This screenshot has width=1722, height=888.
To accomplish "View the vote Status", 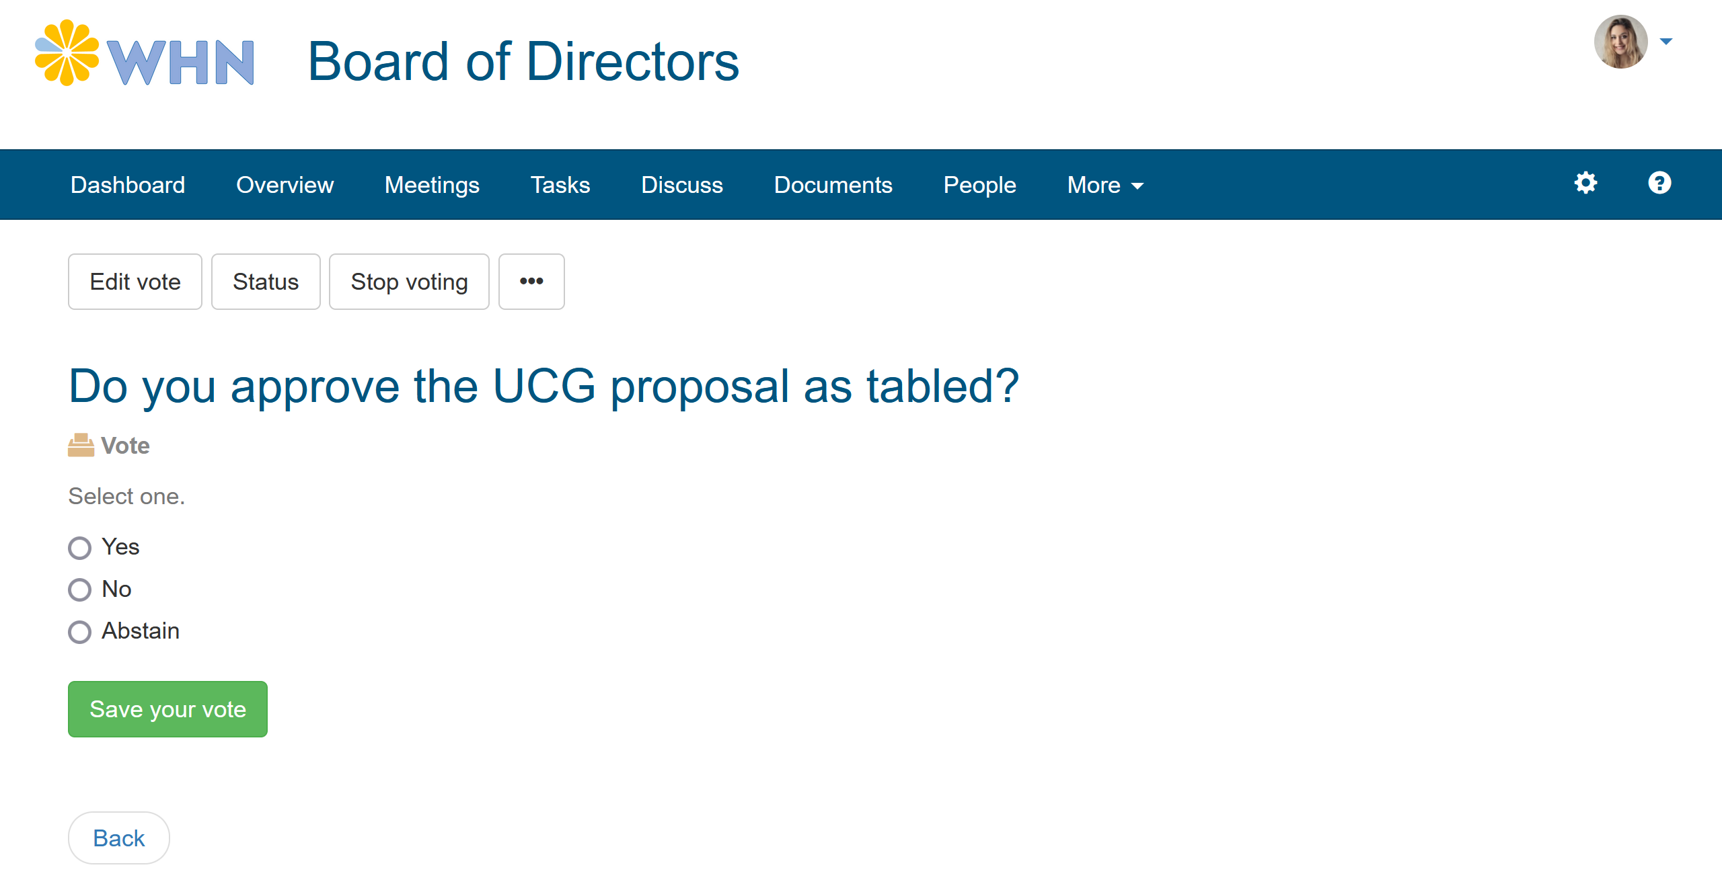I will coord(266,282).
